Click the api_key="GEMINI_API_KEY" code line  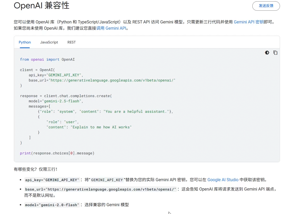pos(56,75)
